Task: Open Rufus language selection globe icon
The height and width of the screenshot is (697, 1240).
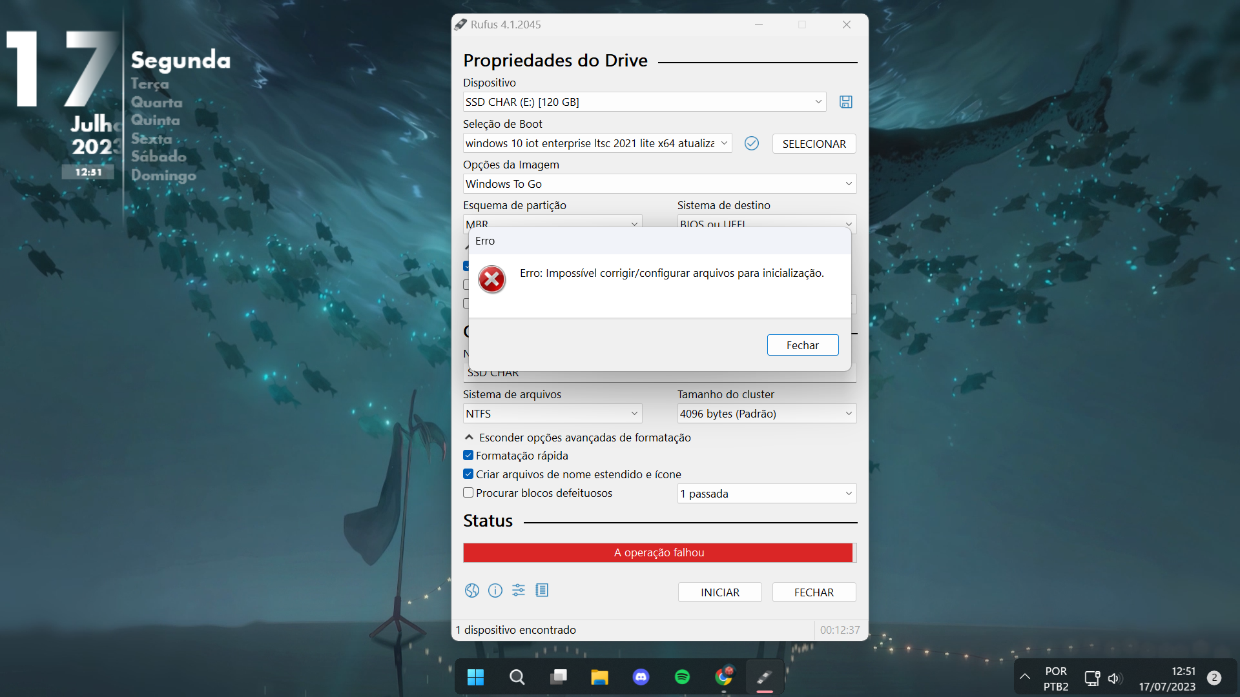Action: tap(472, 591)
